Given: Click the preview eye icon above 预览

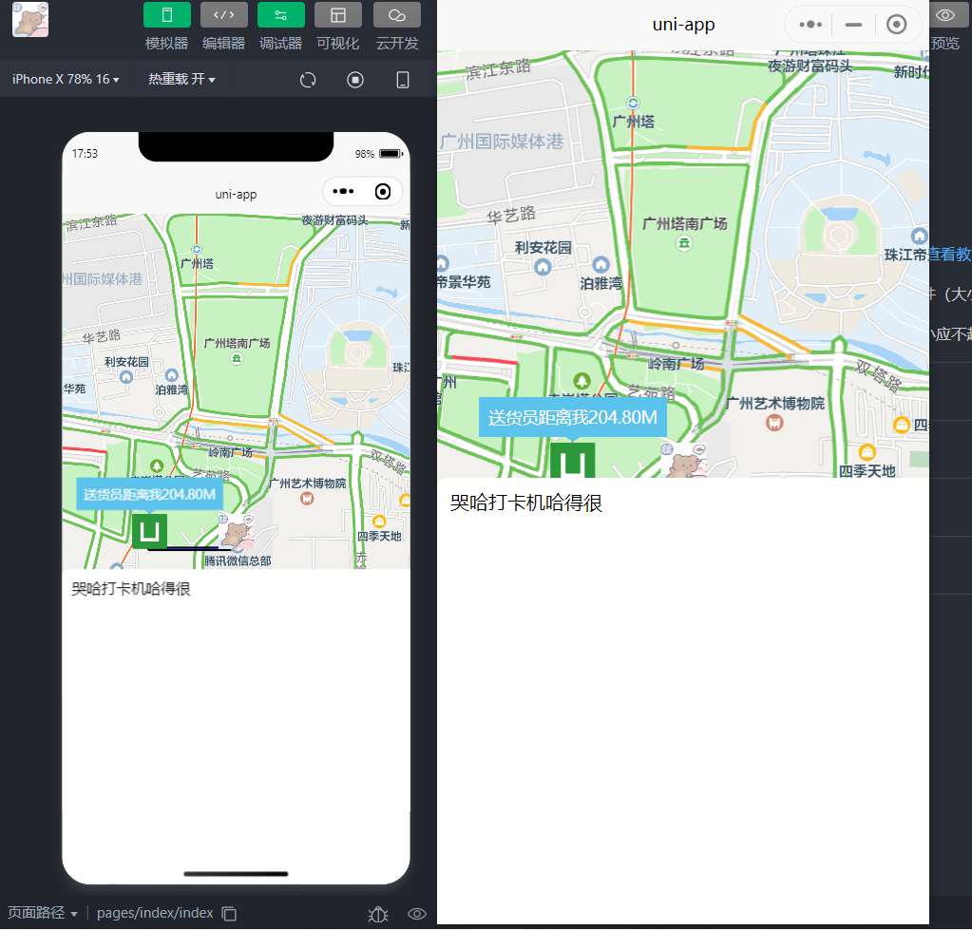Looking at the screenshot, I should [944, 15].
